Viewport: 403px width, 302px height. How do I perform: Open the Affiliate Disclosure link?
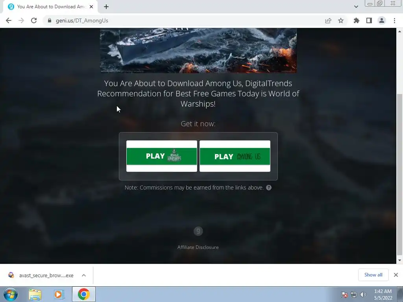coord(198,247)
